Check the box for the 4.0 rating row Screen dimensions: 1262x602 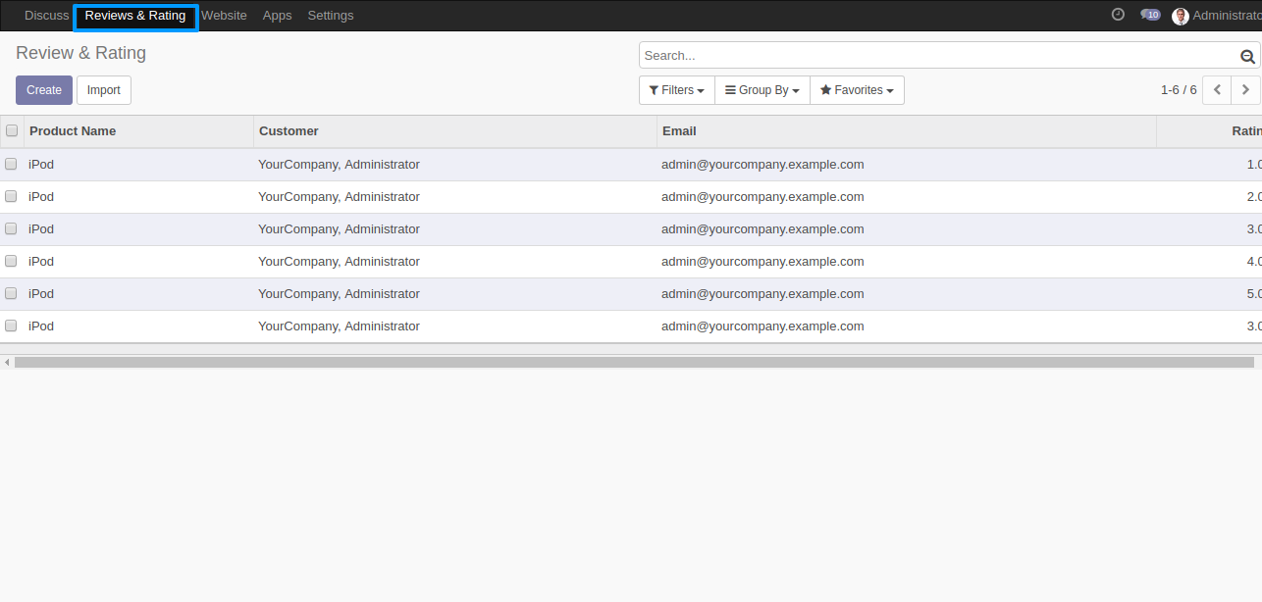(x=11, y=261)
